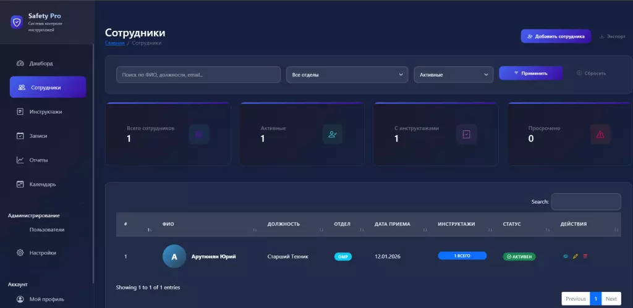This screenshot has width=633, height=308.
Task: Follow the 'Главная' breadcrumb link
Action: [115, 43]
